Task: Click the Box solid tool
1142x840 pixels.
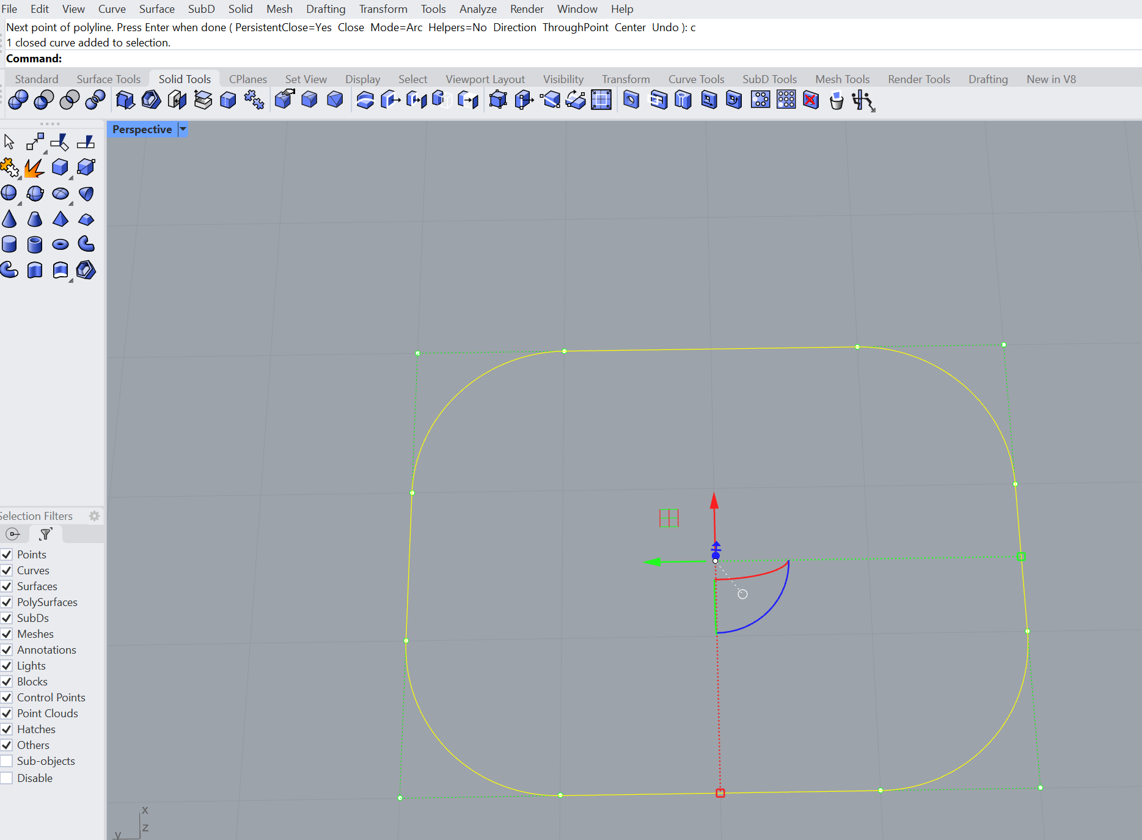Action: (60, 167)
